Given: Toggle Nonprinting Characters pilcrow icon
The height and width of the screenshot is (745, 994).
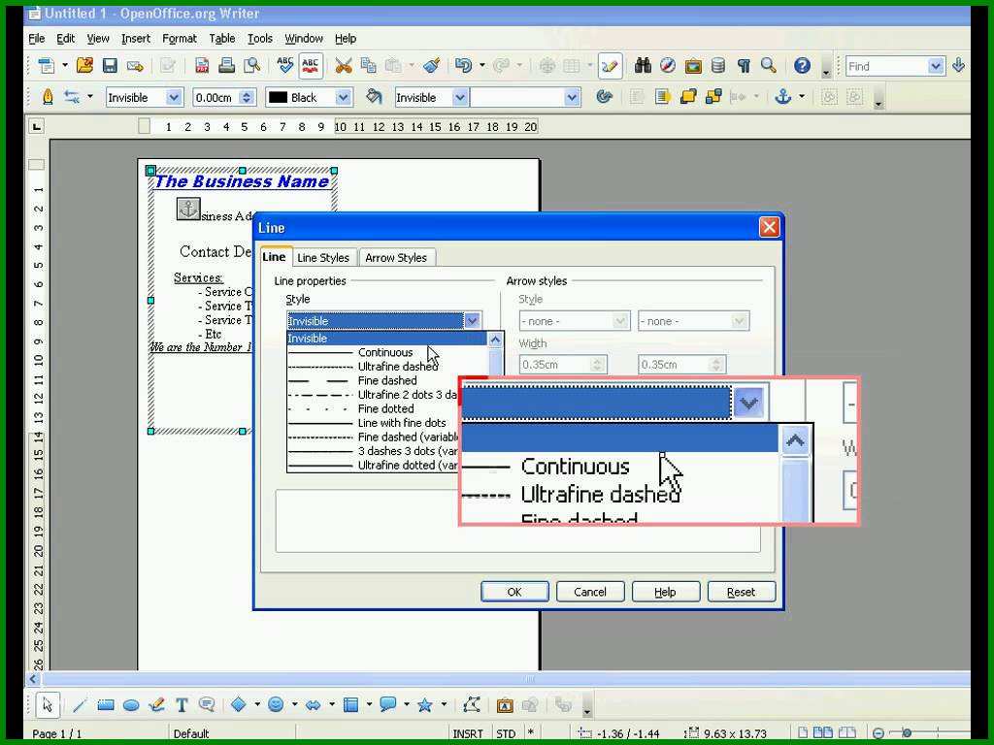Looking at the screenshot, I should (x=744, y=65).
